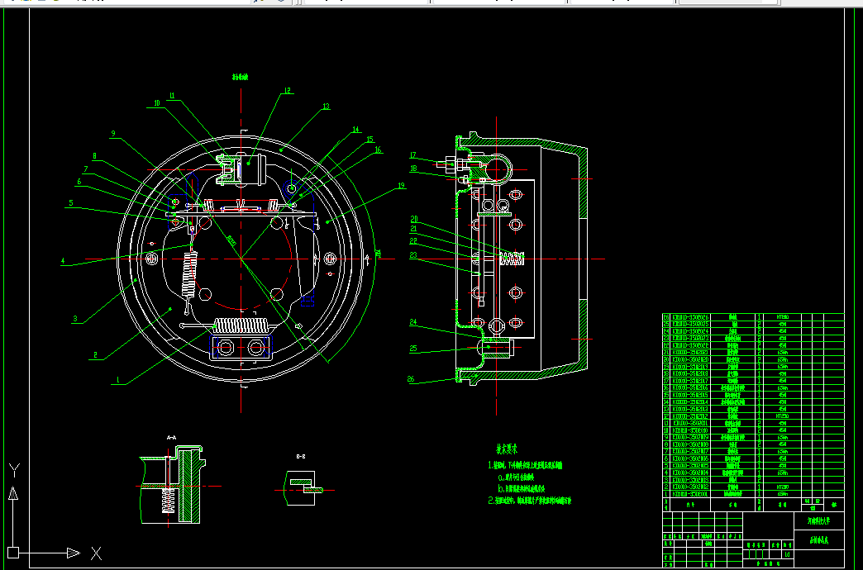This screenshot has height=570, width=863.
Task: Select the wheel cylinder at drum top
Action: (243, 169)
